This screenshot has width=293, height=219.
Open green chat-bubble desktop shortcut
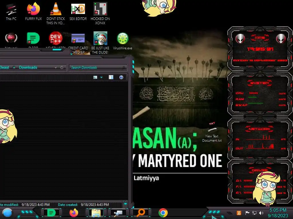click(33, 39)
